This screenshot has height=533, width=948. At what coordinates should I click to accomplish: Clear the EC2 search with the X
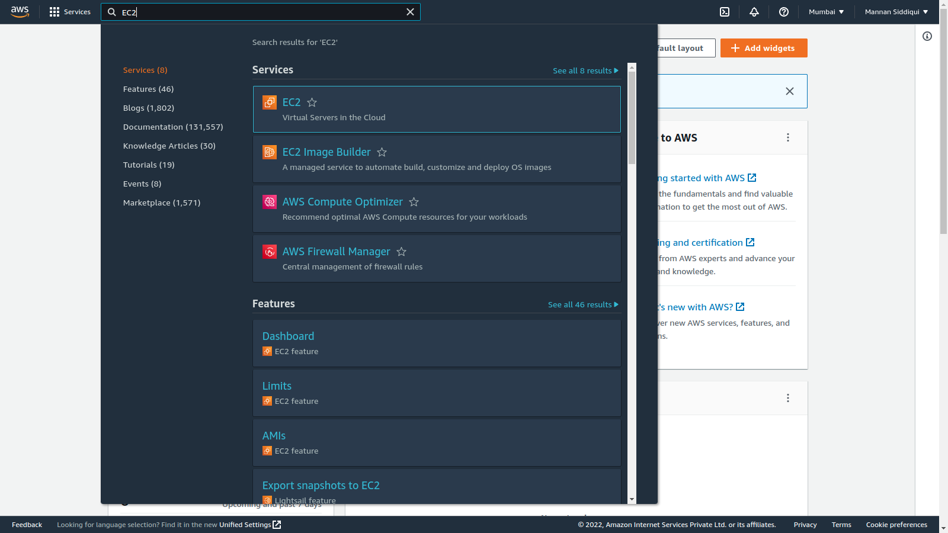410,12
